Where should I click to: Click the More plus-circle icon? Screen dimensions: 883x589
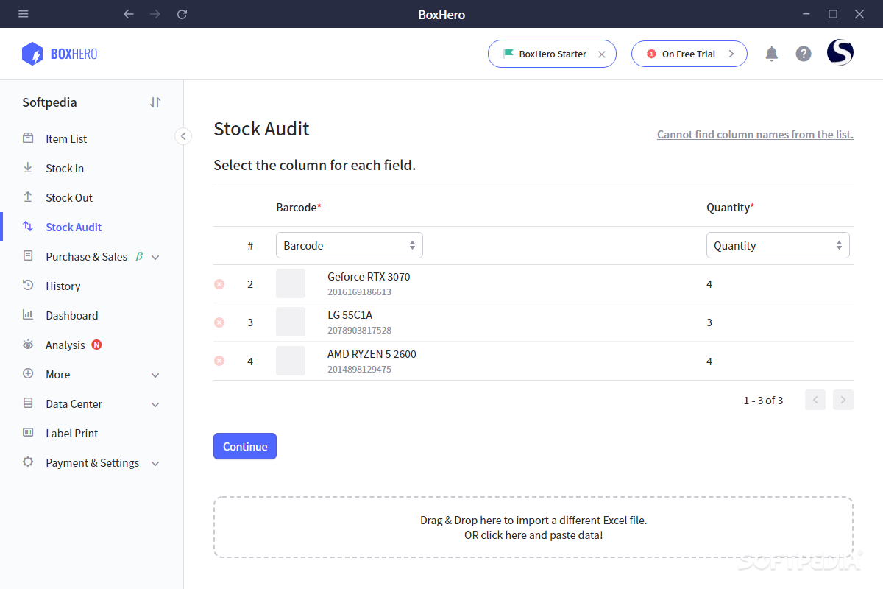[28, 373]
